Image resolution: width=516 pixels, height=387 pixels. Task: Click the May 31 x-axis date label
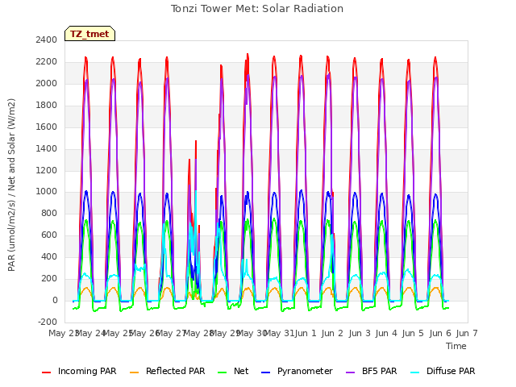[279, 333]
